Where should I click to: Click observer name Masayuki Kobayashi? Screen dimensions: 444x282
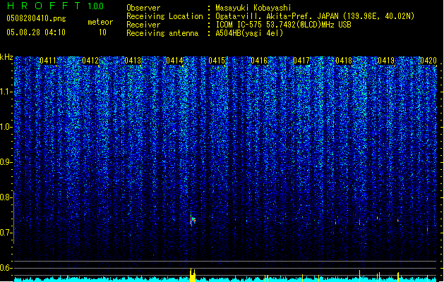253,8
